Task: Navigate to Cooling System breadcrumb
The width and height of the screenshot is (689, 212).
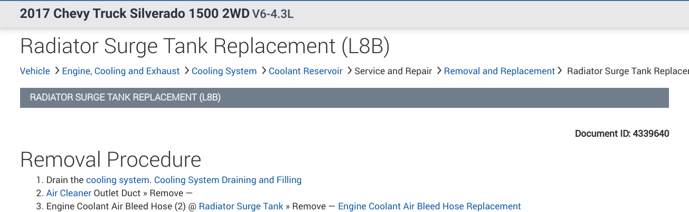Action: click(224, 71)
